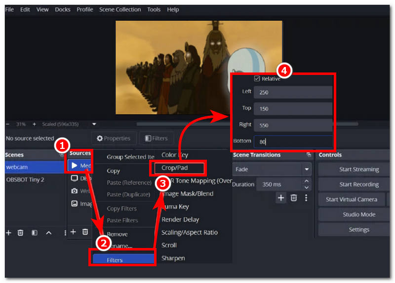Select Sharpen filter

click(173, 258)
